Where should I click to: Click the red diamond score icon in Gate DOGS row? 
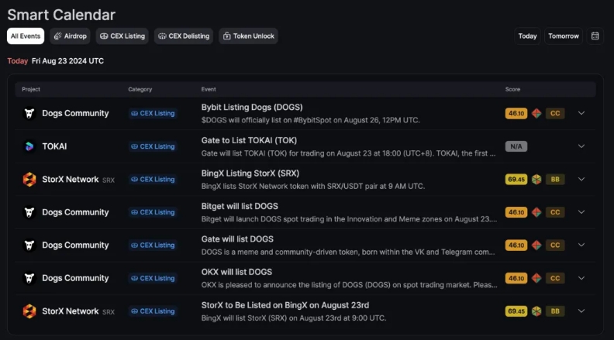click(536, 246)
